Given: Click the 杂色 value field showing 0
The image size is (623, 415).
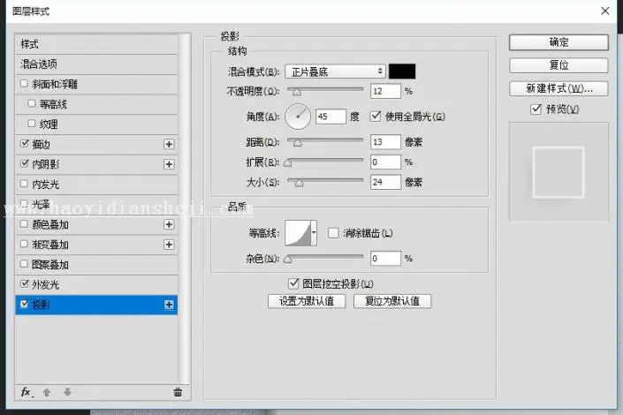Looking at the screenshot, I should click(x=385, y=259).
